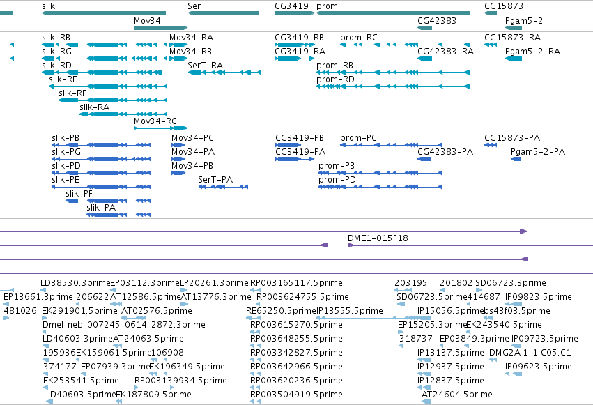Select the SerT gene label
Screen dimensions: 593x405
[197, 6]
